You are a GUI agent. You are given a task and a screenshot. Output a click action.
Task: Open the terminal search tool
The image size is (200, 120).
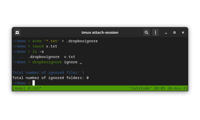(x=146, y=32)
